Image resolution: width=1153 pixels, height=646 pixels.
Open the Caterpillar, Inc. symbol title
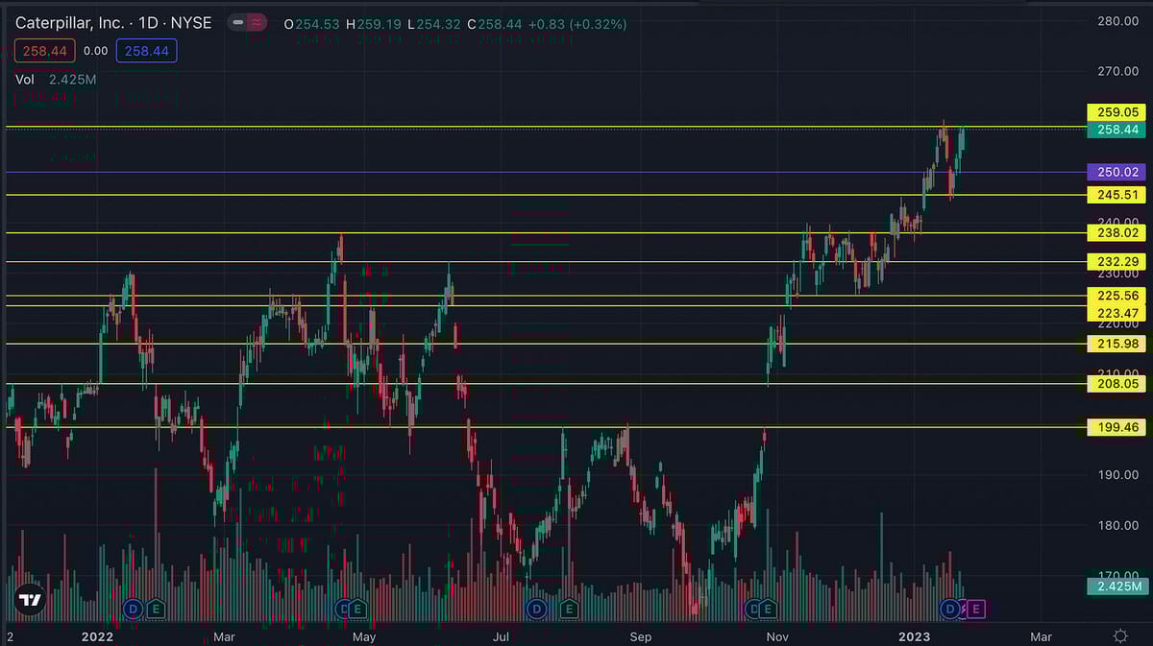pyautogui.click(x=112, y=23)
